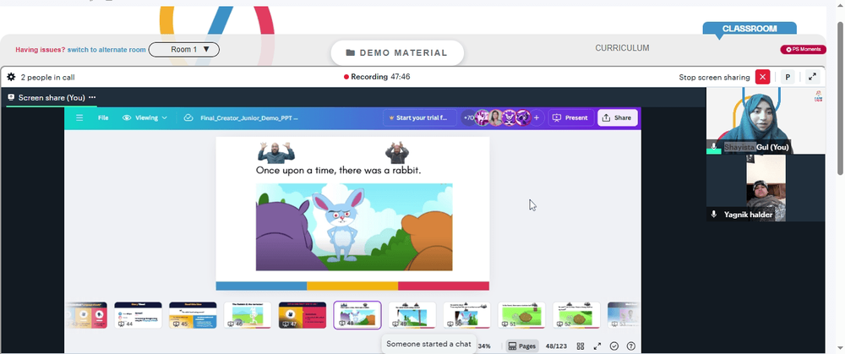Toggle Shayista Gul's microphone icon
The width and height of the screenshot is (845, 354).
[x=713, y=146]
